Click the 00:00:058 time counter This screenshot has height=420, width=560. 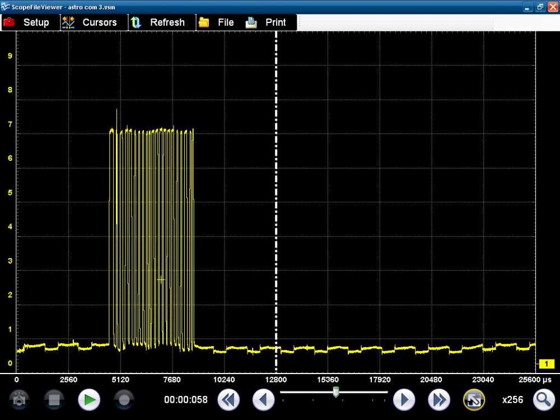coord(185,400)
